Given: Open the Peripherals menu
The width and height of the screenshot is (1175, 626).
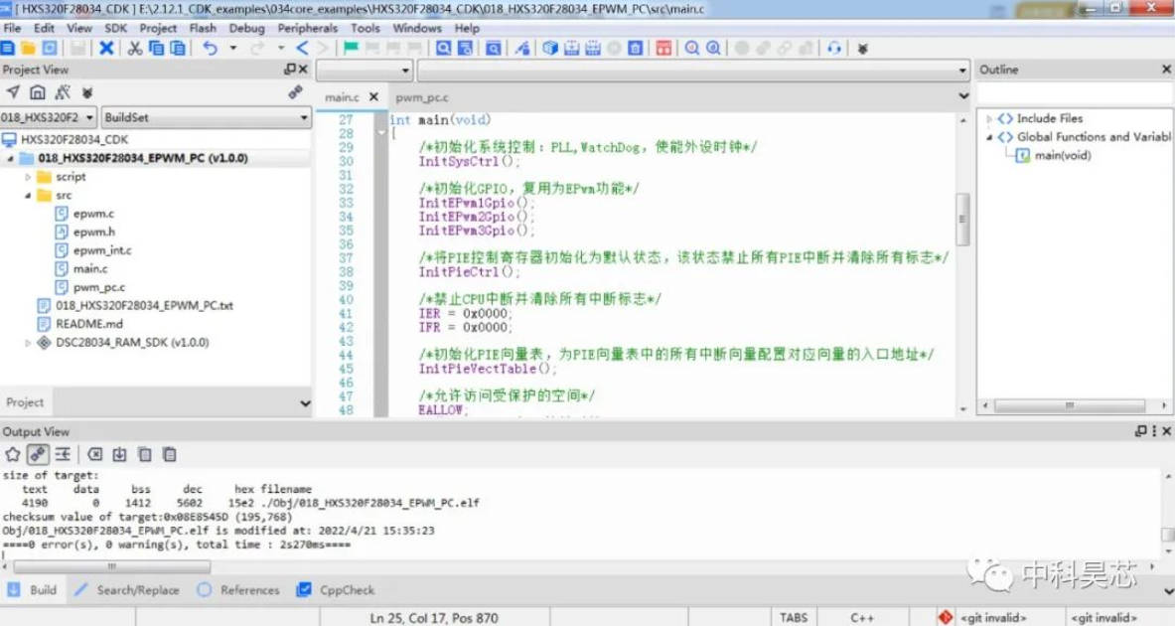Looking at the screenshot, I should 307,28.
